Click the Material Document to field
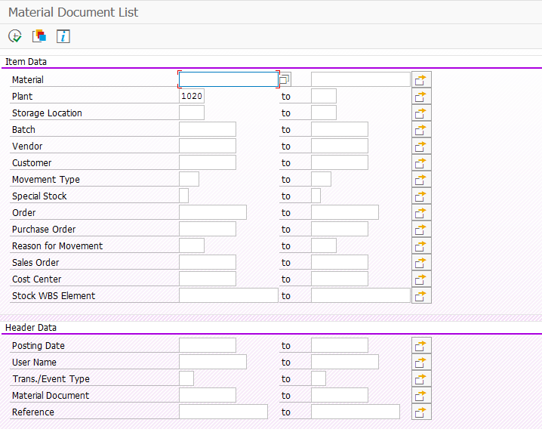The width and height of the screenshot is (542, 429). [340, 395]
